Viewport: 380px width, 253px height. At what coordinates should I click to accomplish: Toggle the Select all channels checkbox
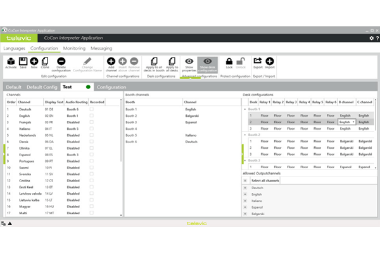[x=245, y=181]
